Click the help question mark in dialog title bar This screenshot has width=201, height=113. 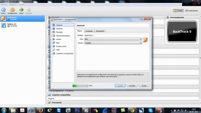[x=142, y=19]
